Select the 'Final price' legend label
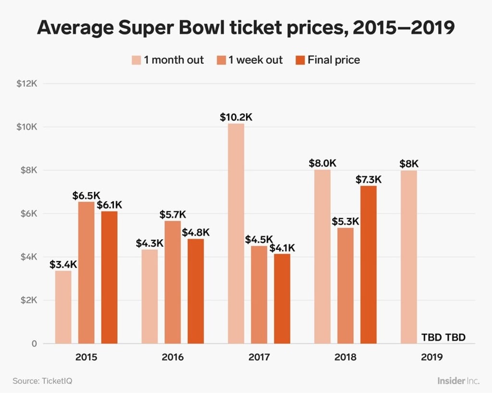The height and width of the screenshot is (393, 492). pos(334,60)
